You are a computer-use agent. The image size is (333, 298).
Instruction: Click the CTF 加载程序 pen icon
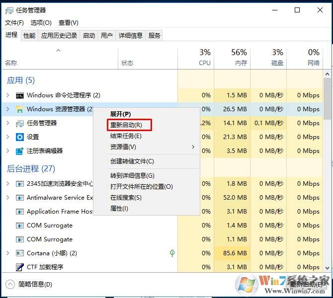pyautogui.click(x=20, y=267)
